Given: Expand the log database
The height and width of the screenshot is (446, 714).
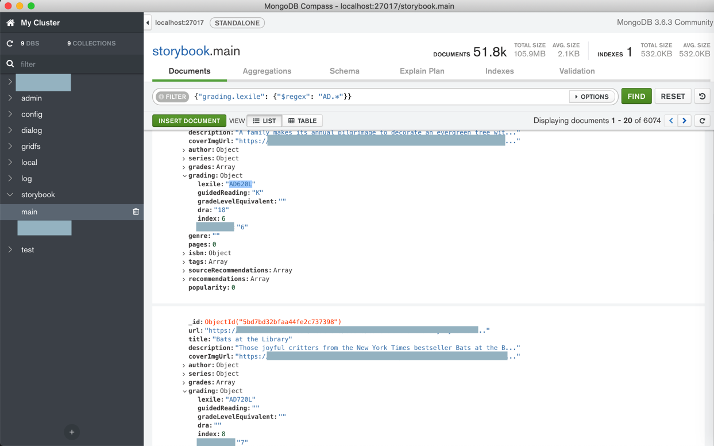Looking at the screenshot, I should [10, 179].
